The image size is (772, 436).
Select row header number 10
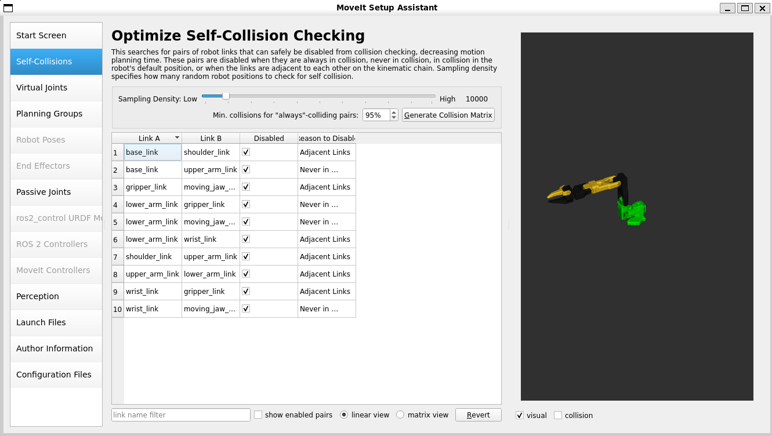[118, 309]
